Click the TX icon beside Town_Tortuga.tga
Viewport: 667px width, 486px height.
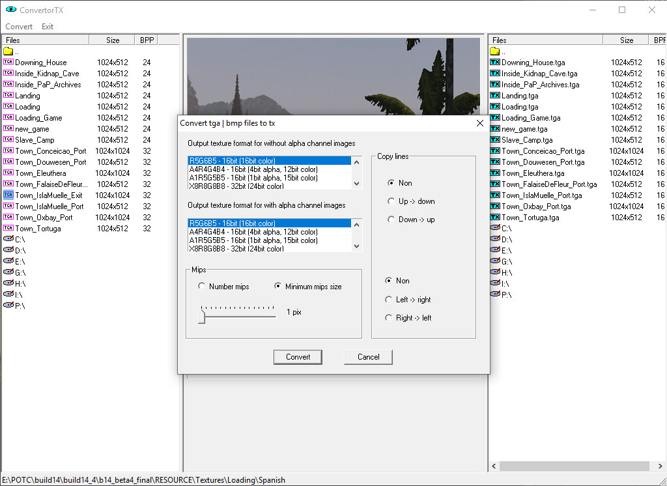pos(494,218)
